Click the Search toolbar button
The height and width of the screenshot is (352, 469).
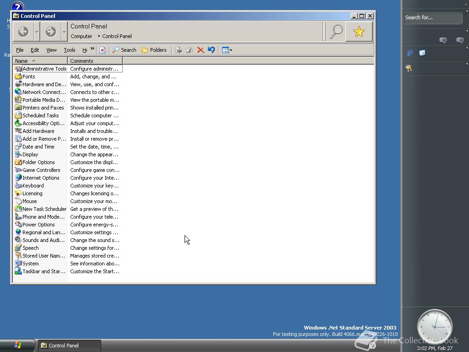124,50
